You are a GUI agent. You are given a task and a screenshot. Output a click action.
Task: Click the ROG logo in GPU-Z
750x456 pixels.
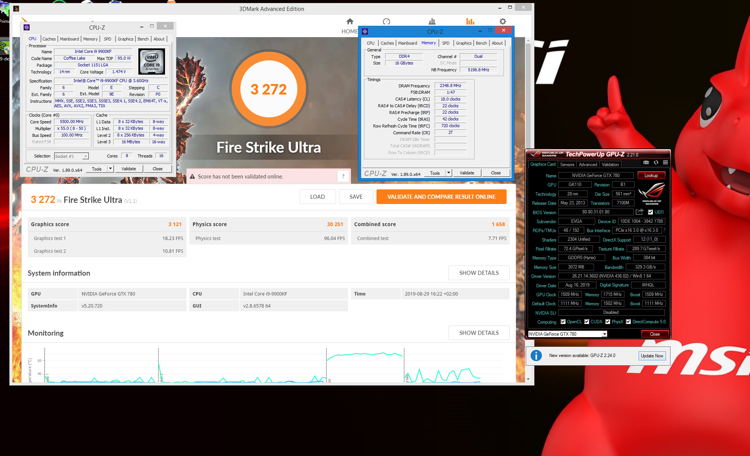[652, 193]
